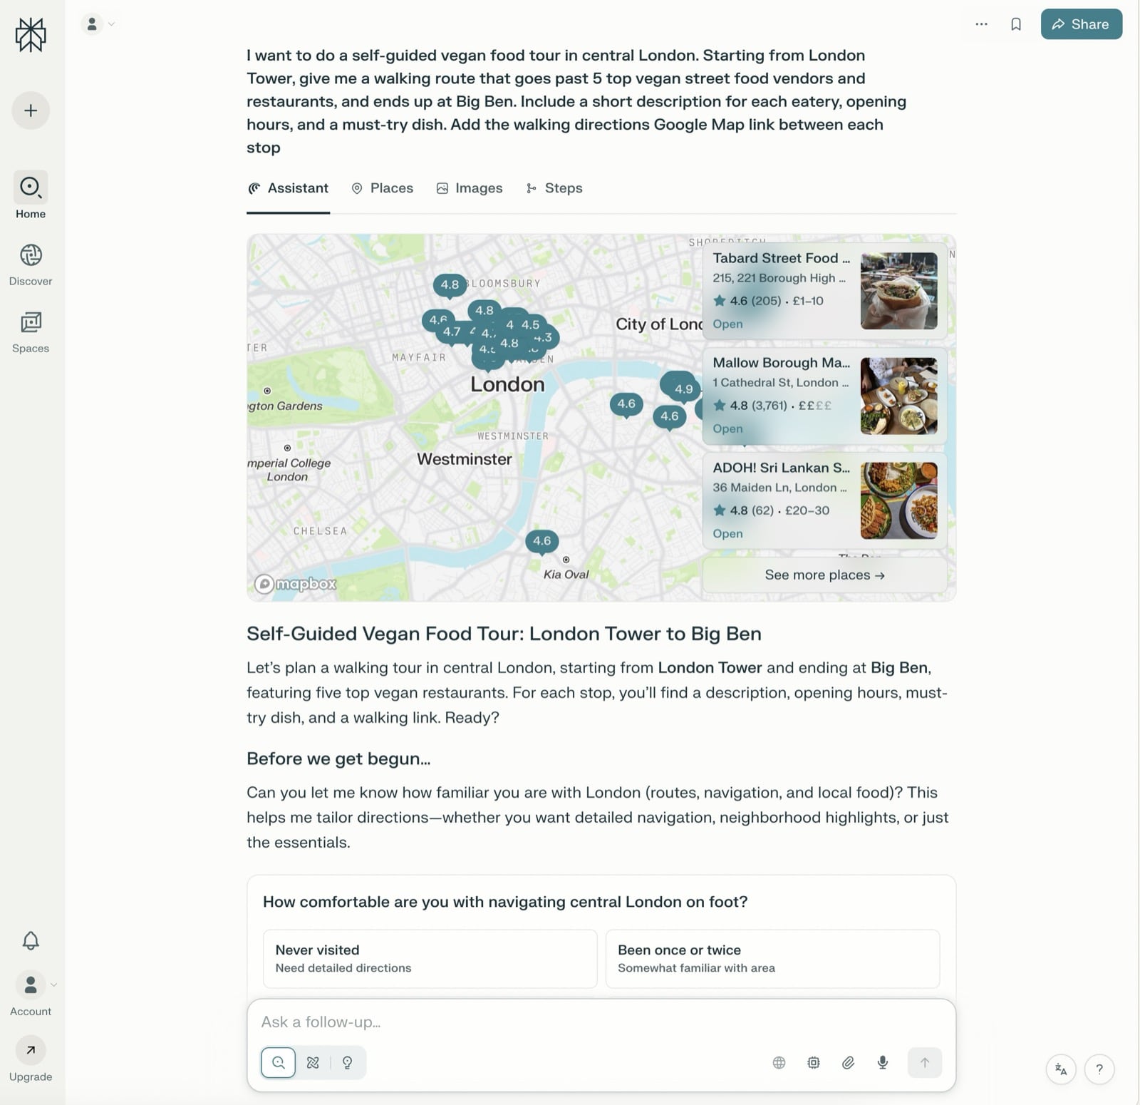Click the Share button
The image size is (1140, 1105).
point(1081,24)
